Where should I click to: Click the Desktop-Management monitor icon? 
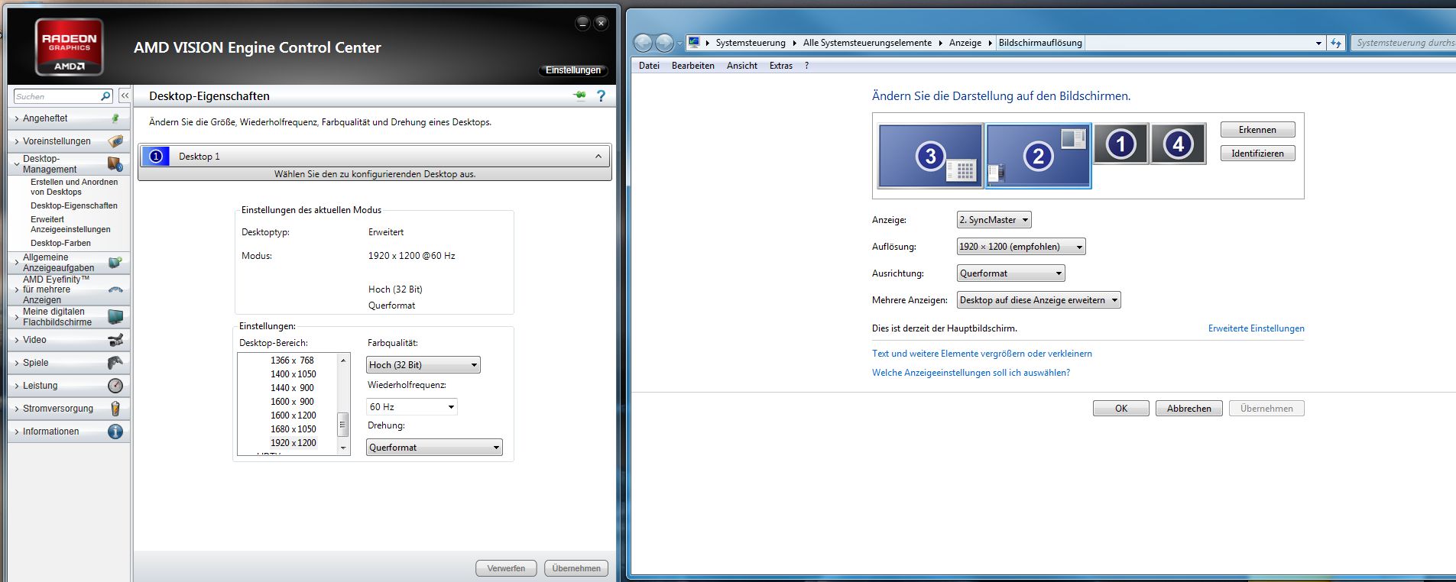click(x=115, y=164)
